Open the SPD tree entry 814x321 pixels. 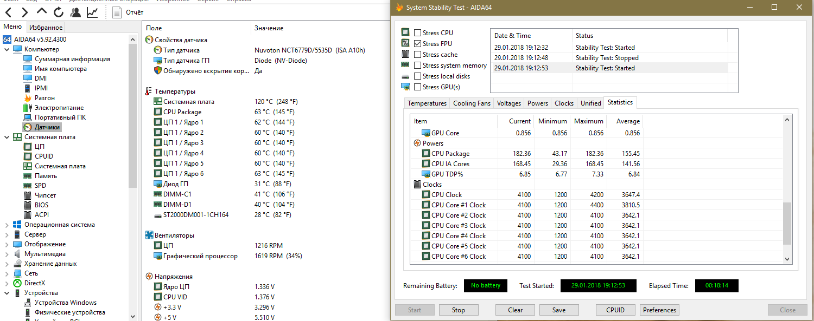(40, 186)
